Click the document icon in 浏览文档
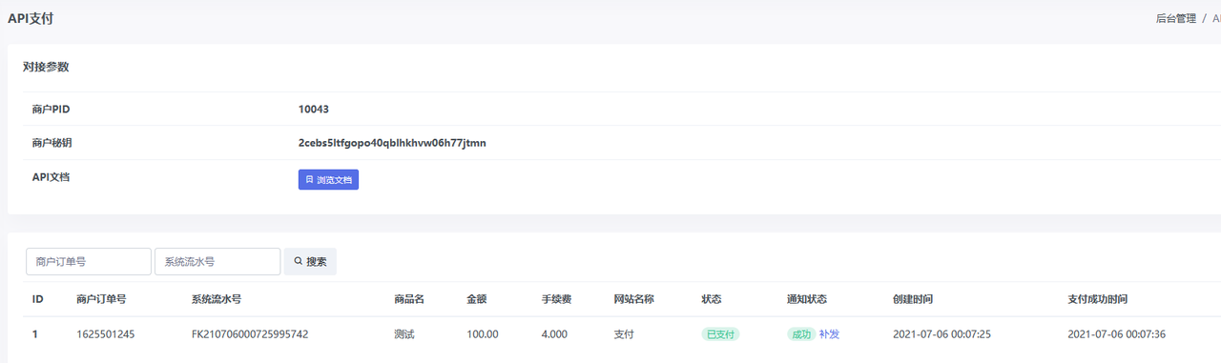Screen dimensions: 1221x363 click(x=309, y=179)
